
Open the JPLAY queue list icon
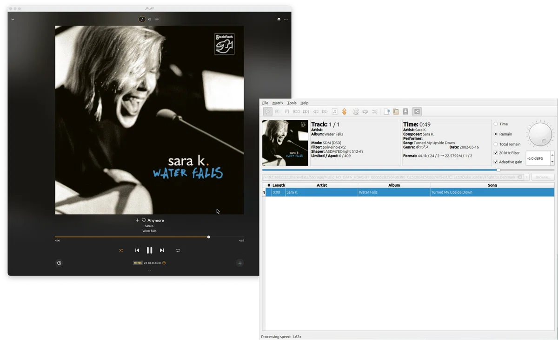[150, 19]
